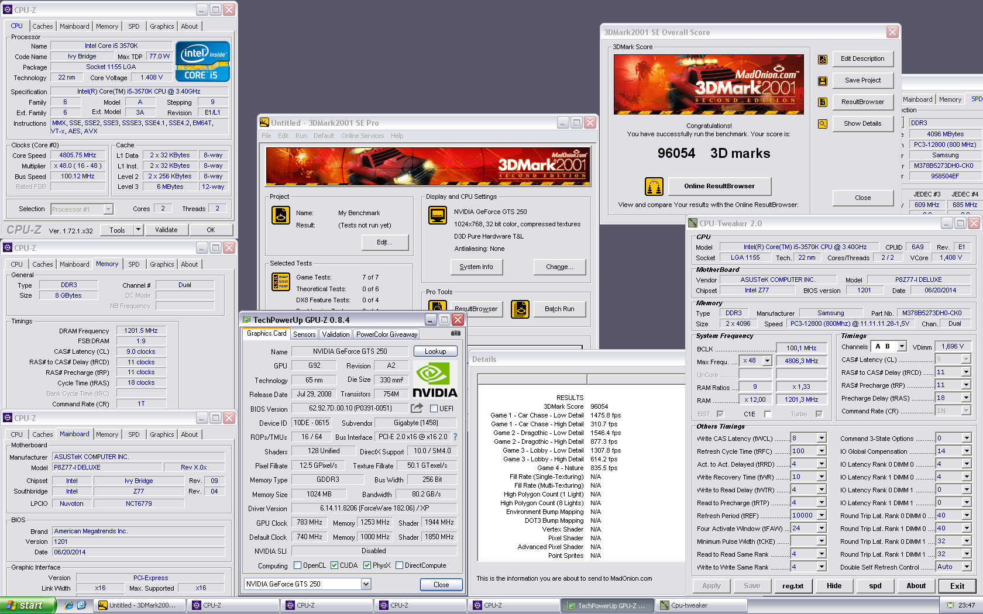Click the GPU-Z BIOS Version field

[350, 408]
